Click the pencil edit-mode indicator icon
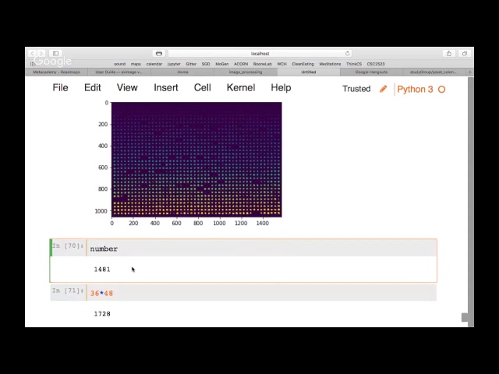Viewport: 499px width, 374px height. 383,89
